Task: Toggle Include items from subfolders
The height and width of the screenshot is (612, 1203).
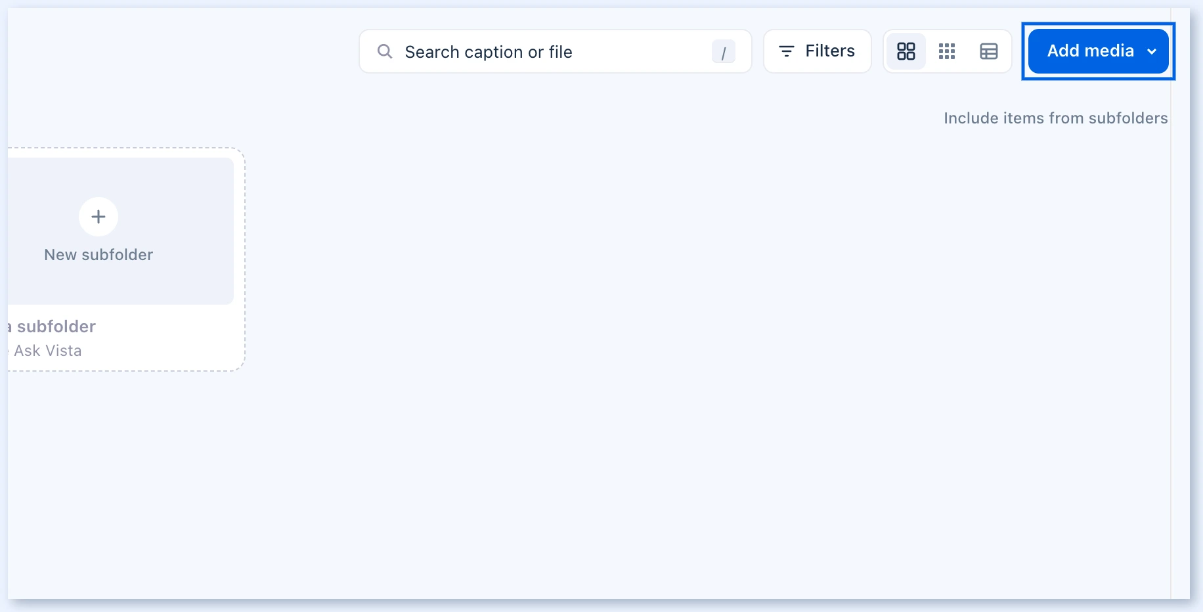Action: pyautogui.click(x=1055, y=118)
